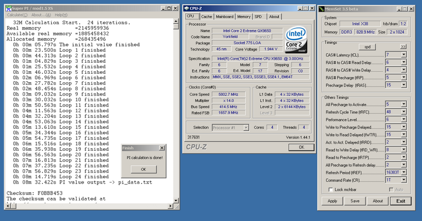Click Super PI horizontal scrollbar right arrow
This screenshot has width=422, height=221.
[171, 206]
